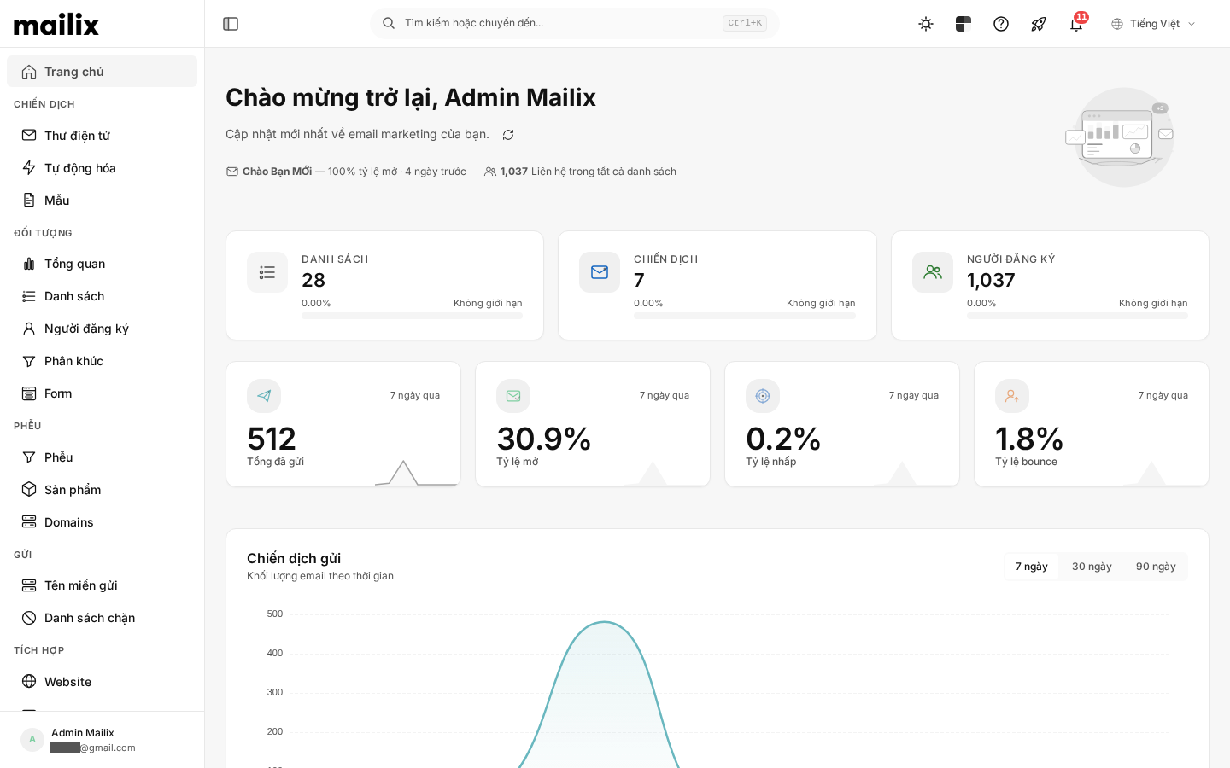This screenshot has height=768, width=1230.
Task: Open Tổng quan in the sidebar
Action: pos(102,264)
